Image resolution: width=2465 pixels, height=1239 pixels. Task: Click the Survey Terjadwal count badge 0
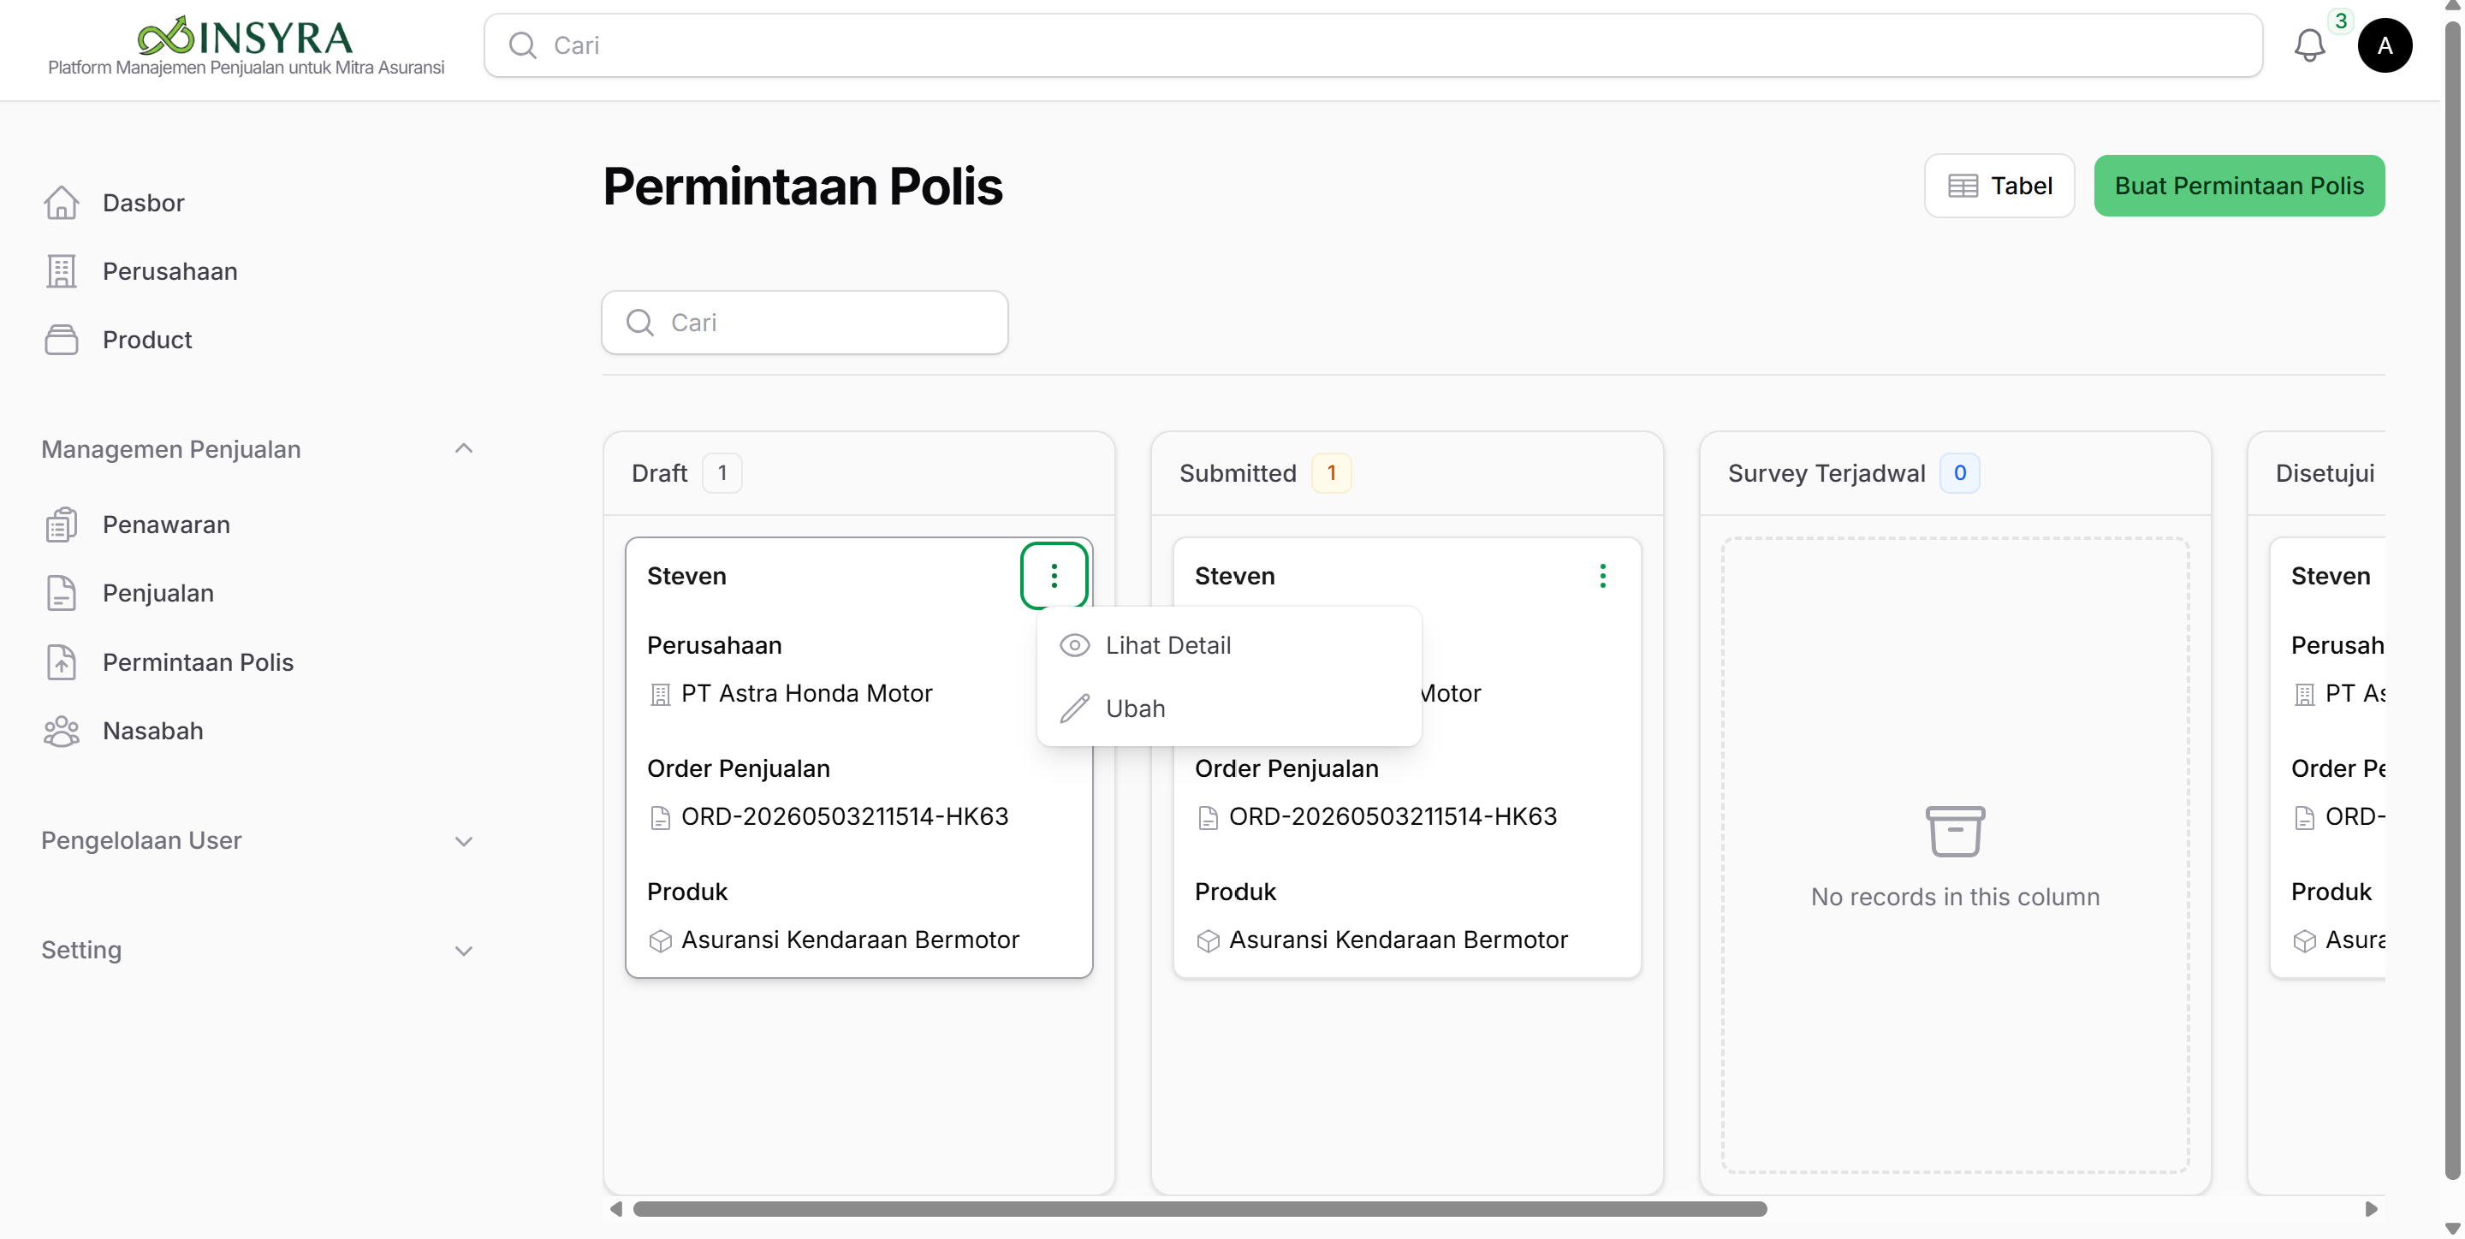point(1959,472)
